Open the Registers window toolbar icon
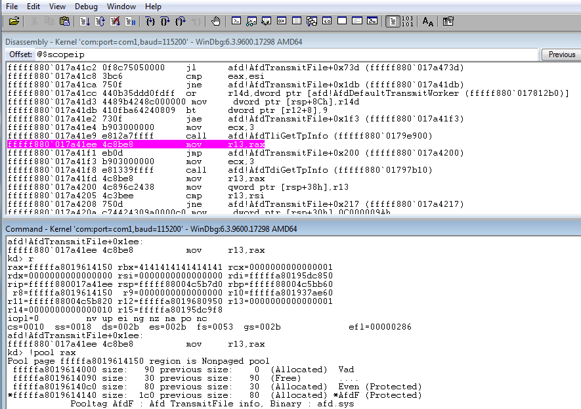 [x=281, y=21]
